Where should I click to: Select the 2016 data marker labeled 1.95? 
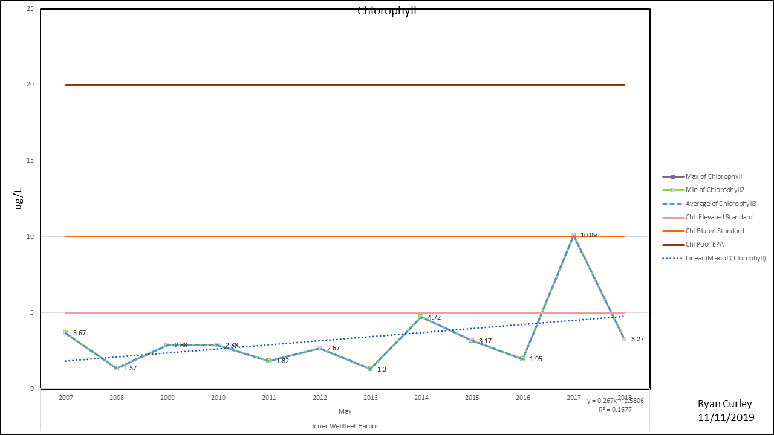pyautogui.click(x=522, y=359)
